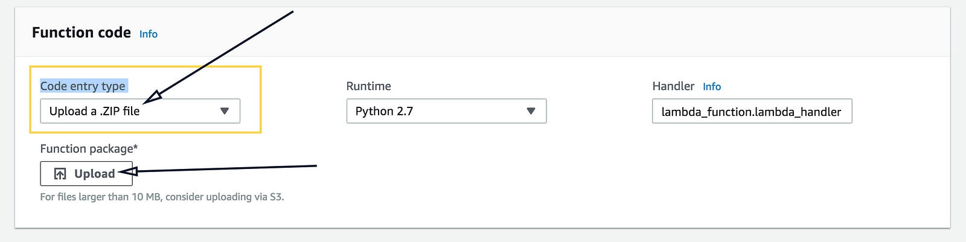Open Info link beside Handler label
Image resolution: width=966 pixels, height=242 pixels.
click(x=712, y=87)
